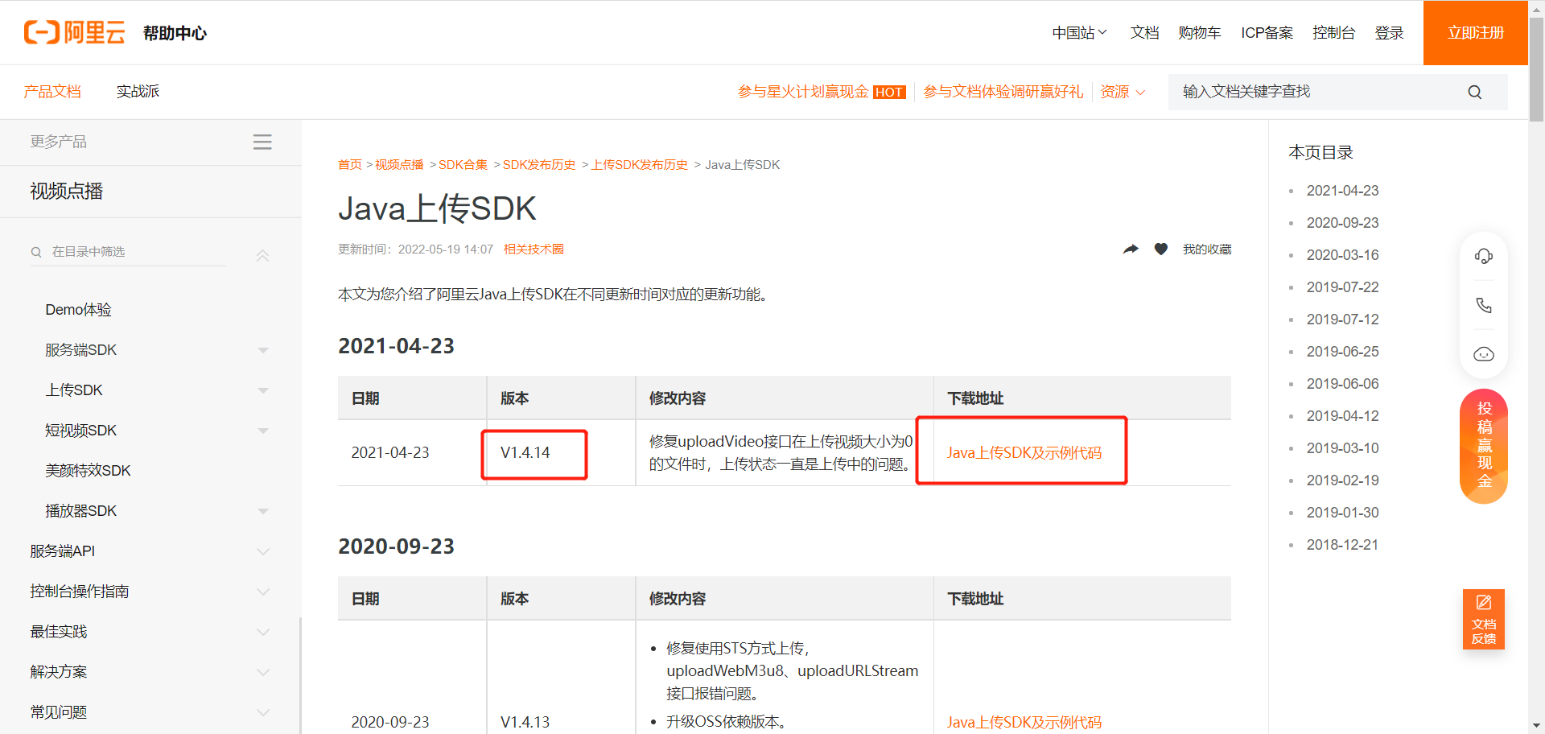Select the 实战派 tab

pyautogui.click(x=138, y=92)
